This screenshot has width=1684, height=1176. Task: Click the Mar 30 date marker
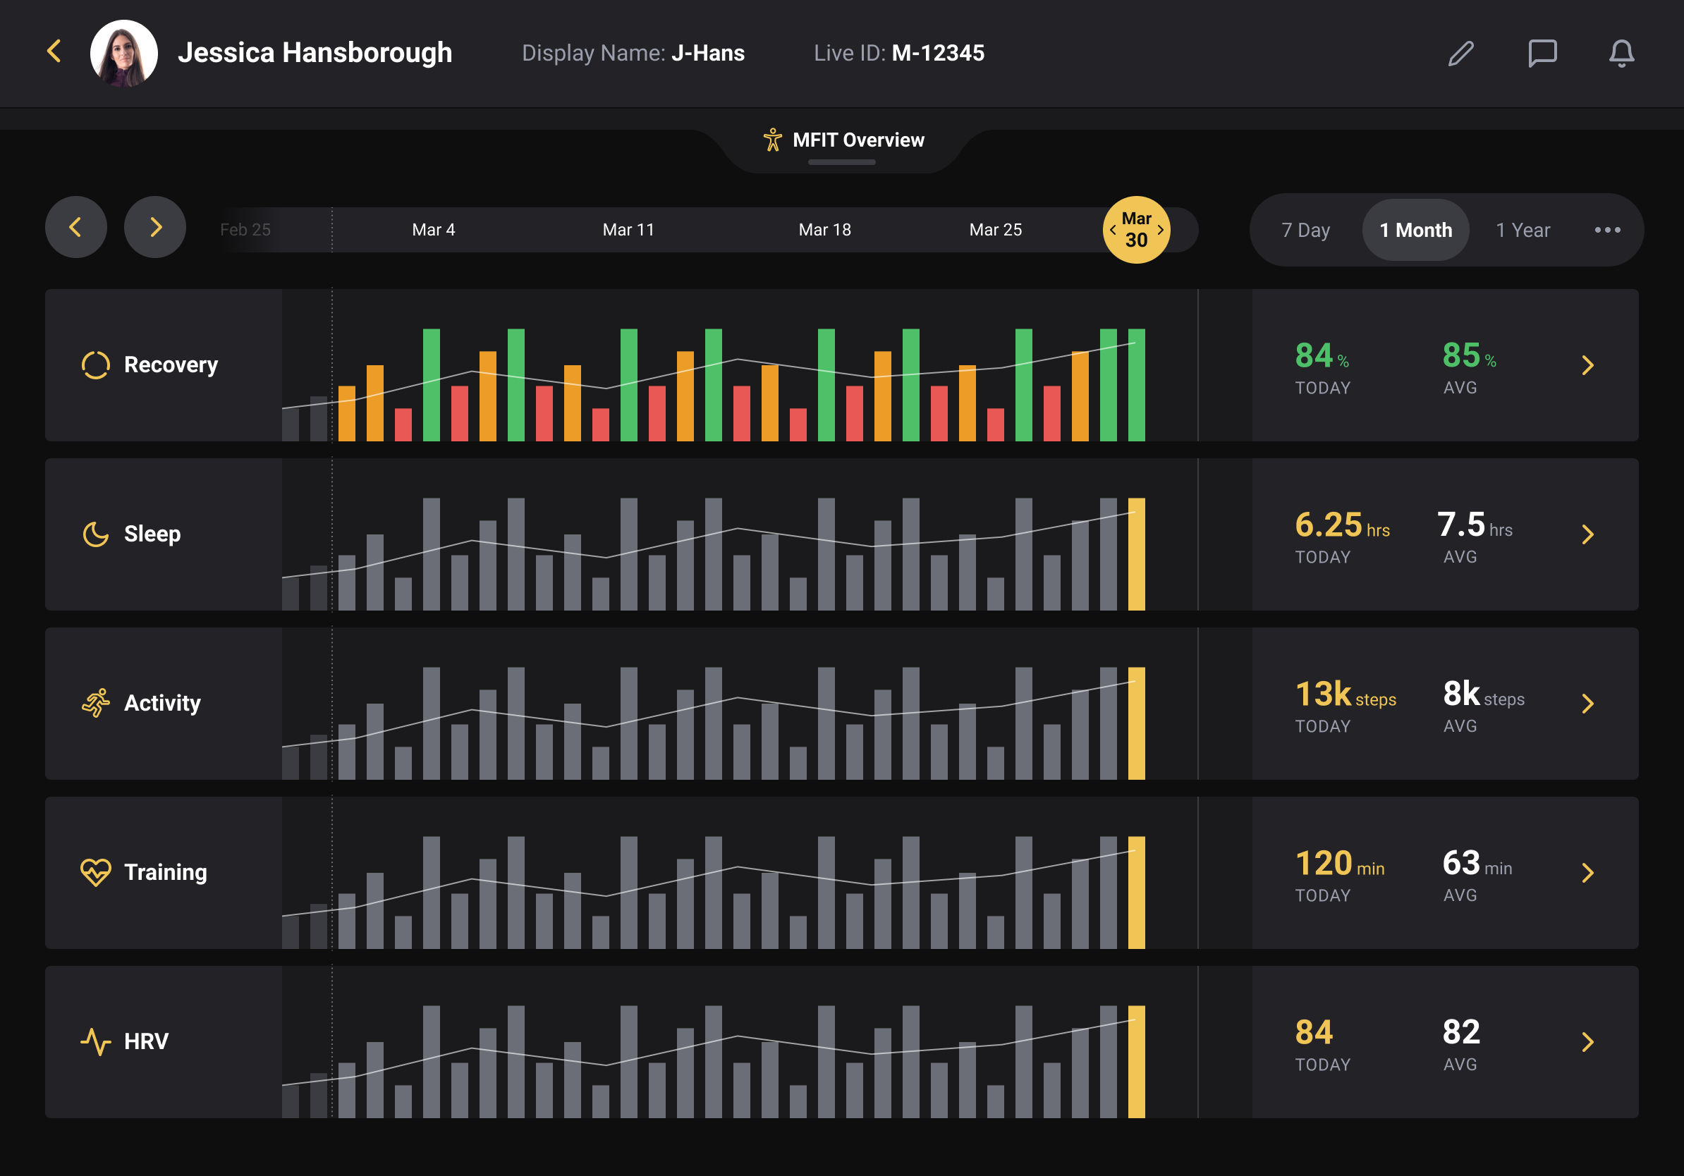1136,229
